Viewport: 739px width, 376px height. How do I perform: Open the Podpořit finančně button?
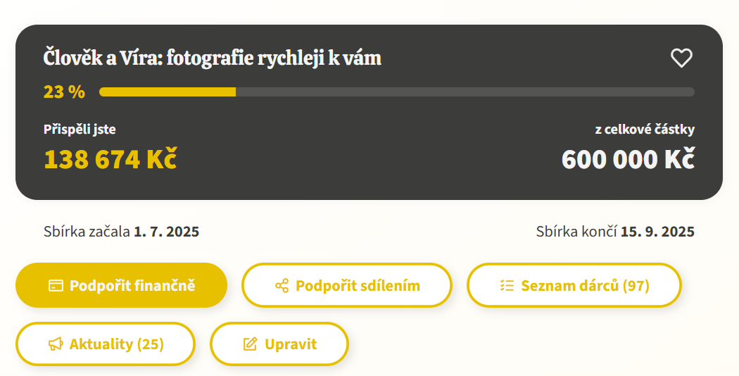pos(122,285)
